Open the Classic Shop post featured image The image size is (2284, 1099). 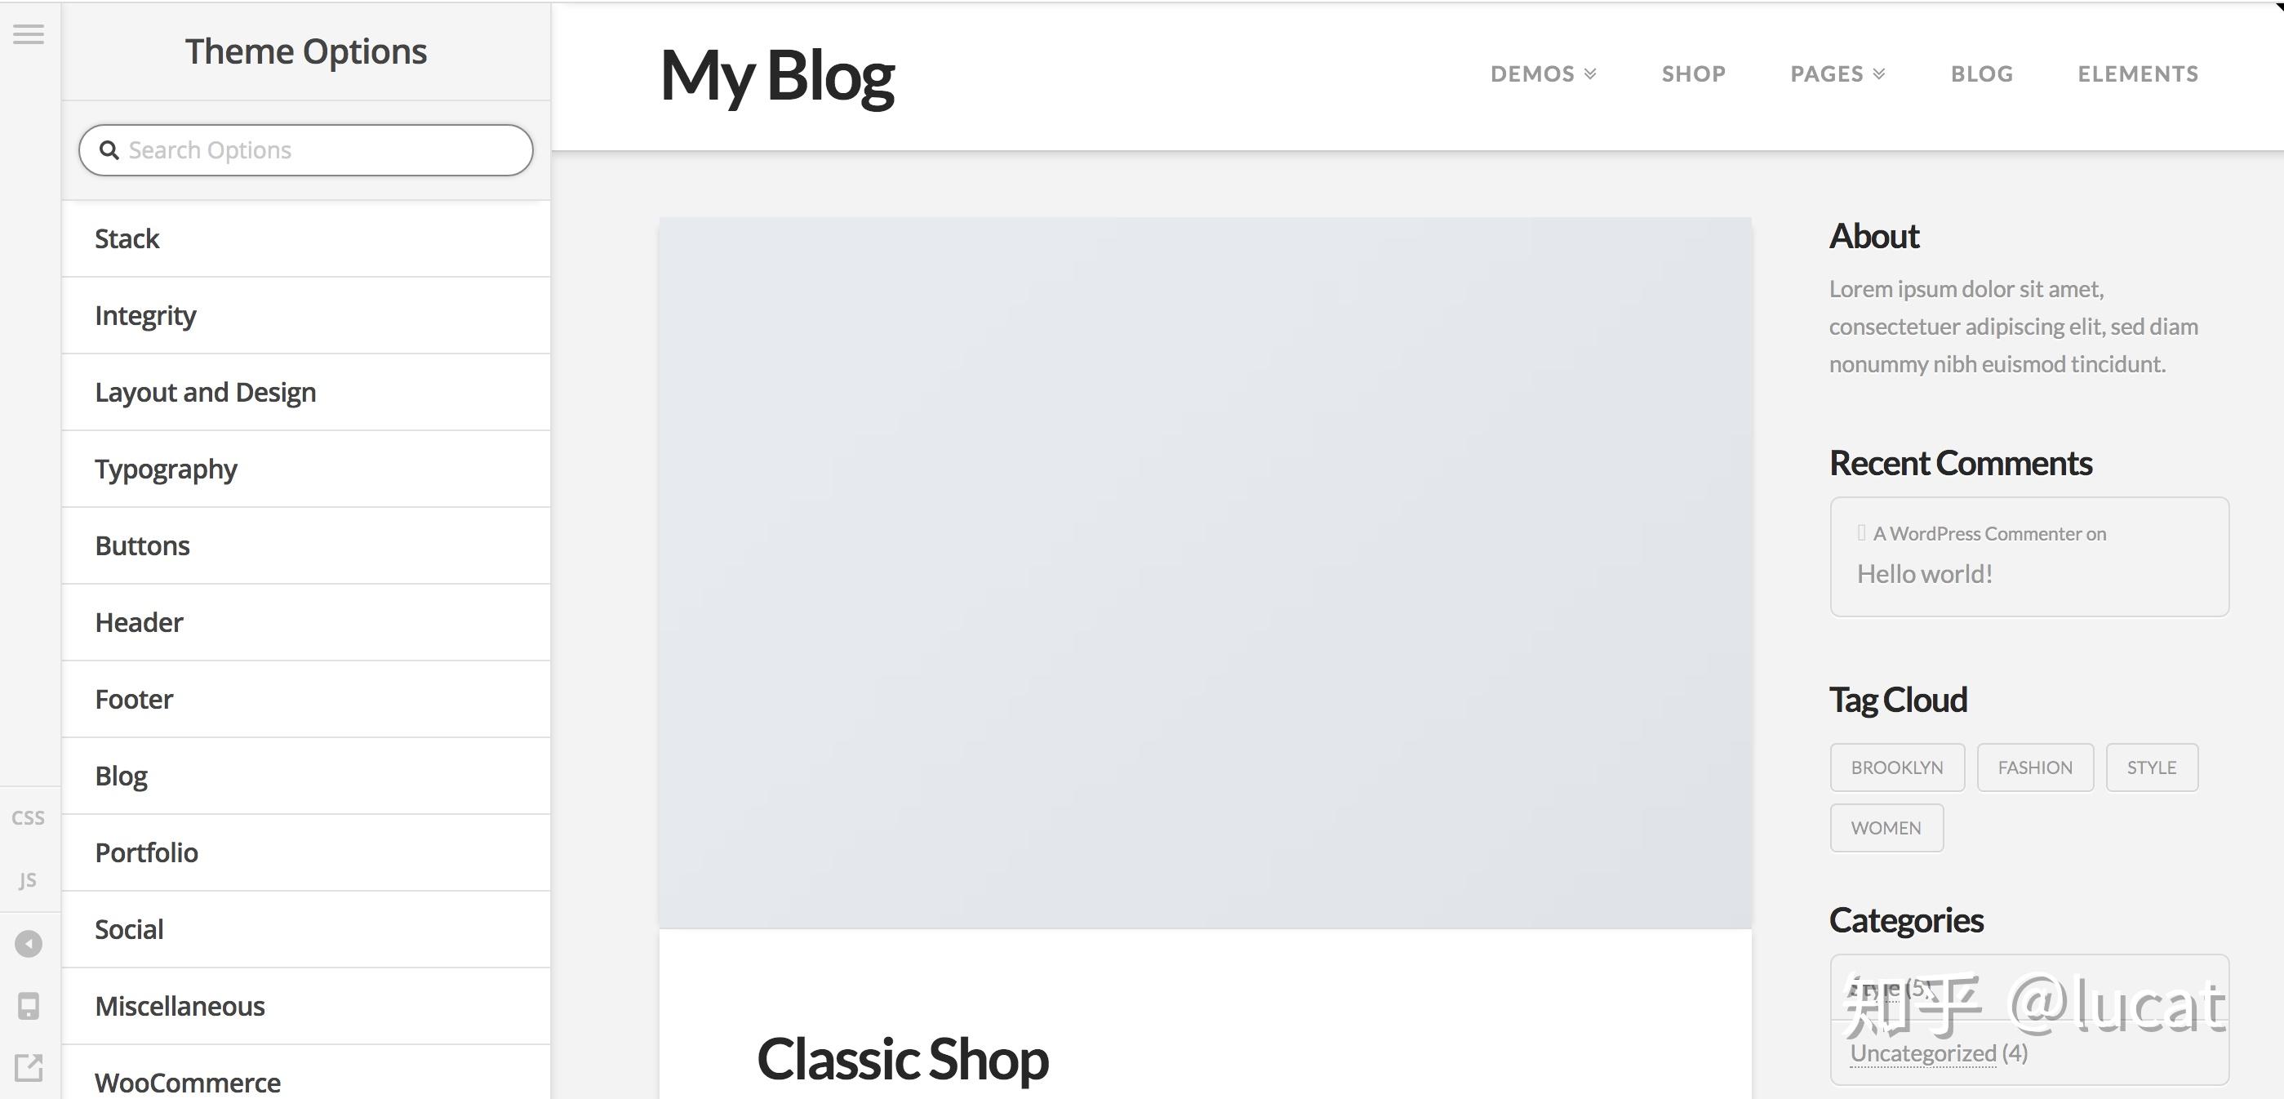click(1205, 573)
